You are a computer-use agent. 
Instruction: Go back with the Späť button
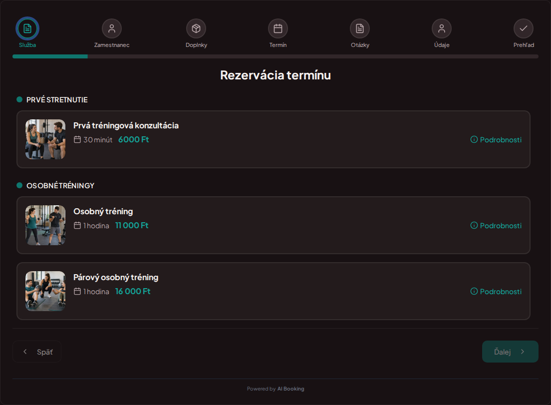37,352
